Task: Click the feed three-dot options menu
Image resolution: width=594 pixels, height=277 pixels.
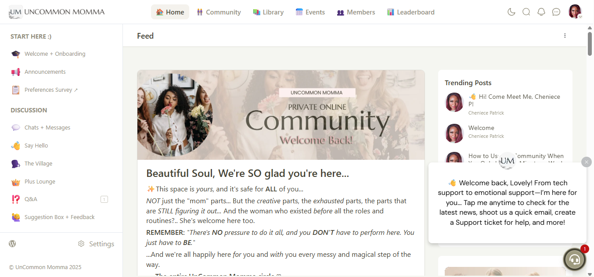Action: pyautogui.click(x=565, y=36)
